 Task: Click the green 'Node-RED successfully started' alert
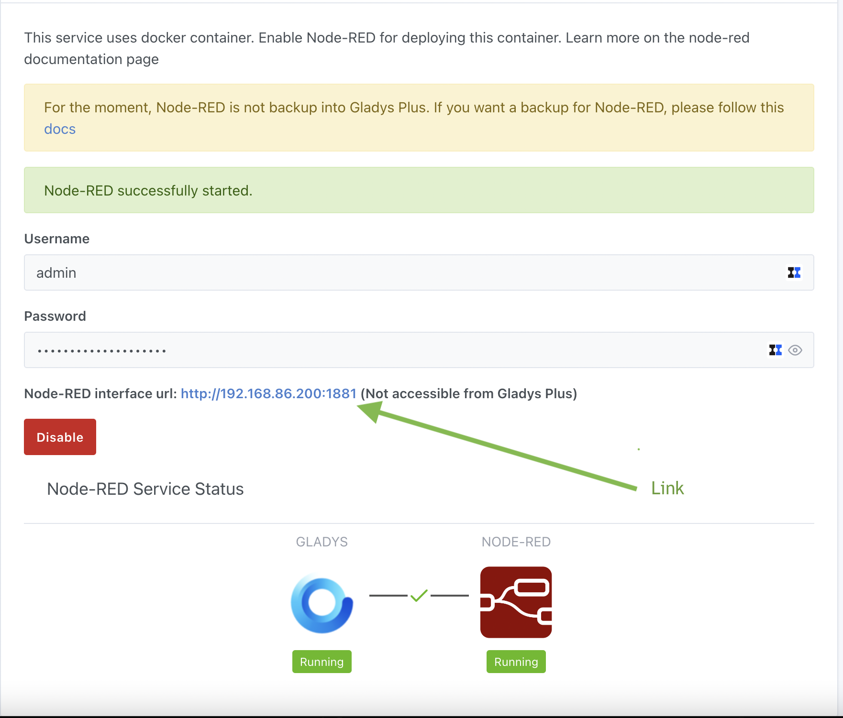[419, 190]
